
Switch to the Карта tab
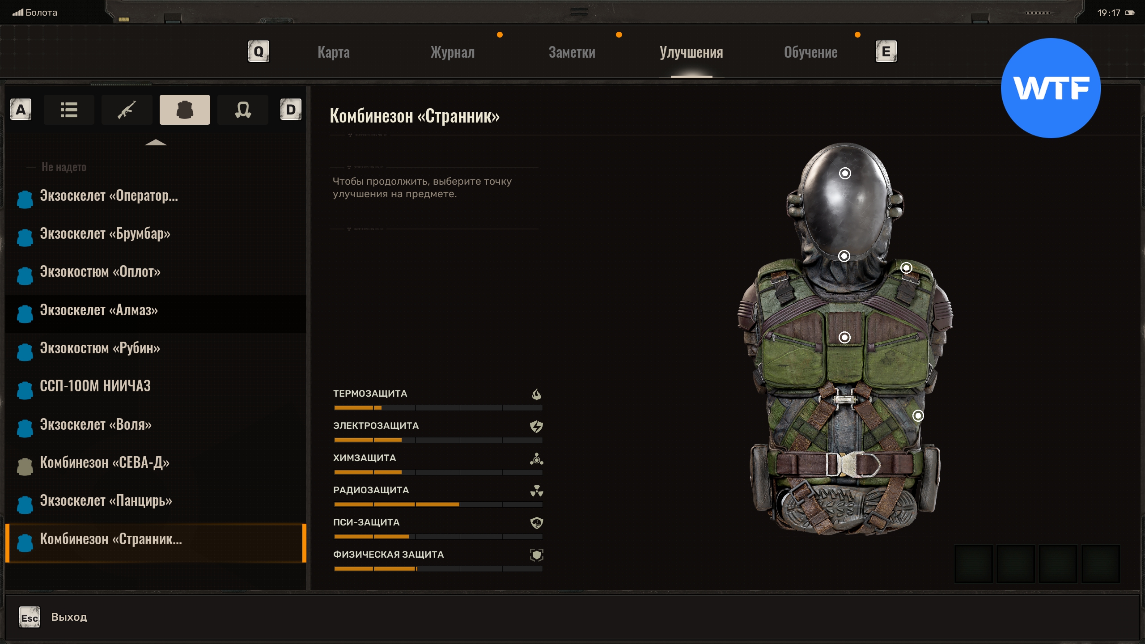334,52
